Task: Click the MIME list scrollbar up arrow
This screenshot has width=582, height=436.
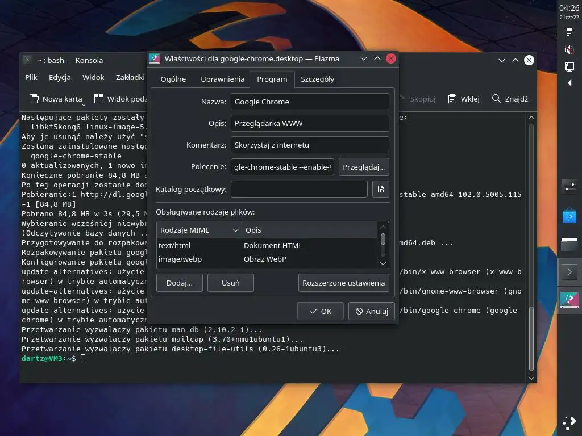Action: click(x=383, y=227)
